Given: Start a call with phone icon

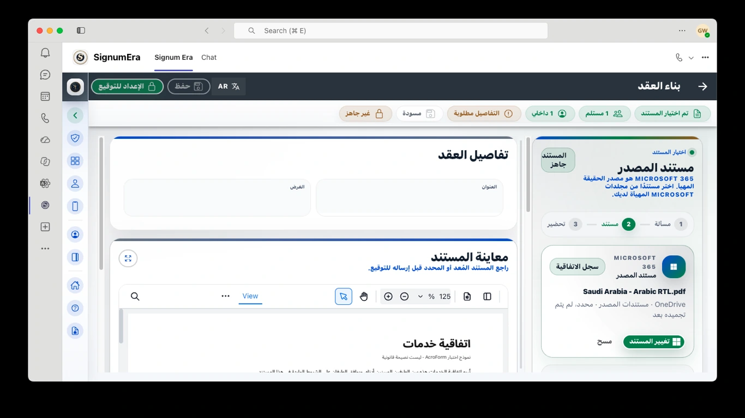Looking at the screenshot, I should [678, 58].
